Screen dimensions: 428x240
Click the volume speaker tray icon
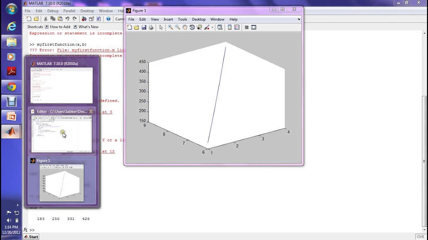tap(9, 220)
